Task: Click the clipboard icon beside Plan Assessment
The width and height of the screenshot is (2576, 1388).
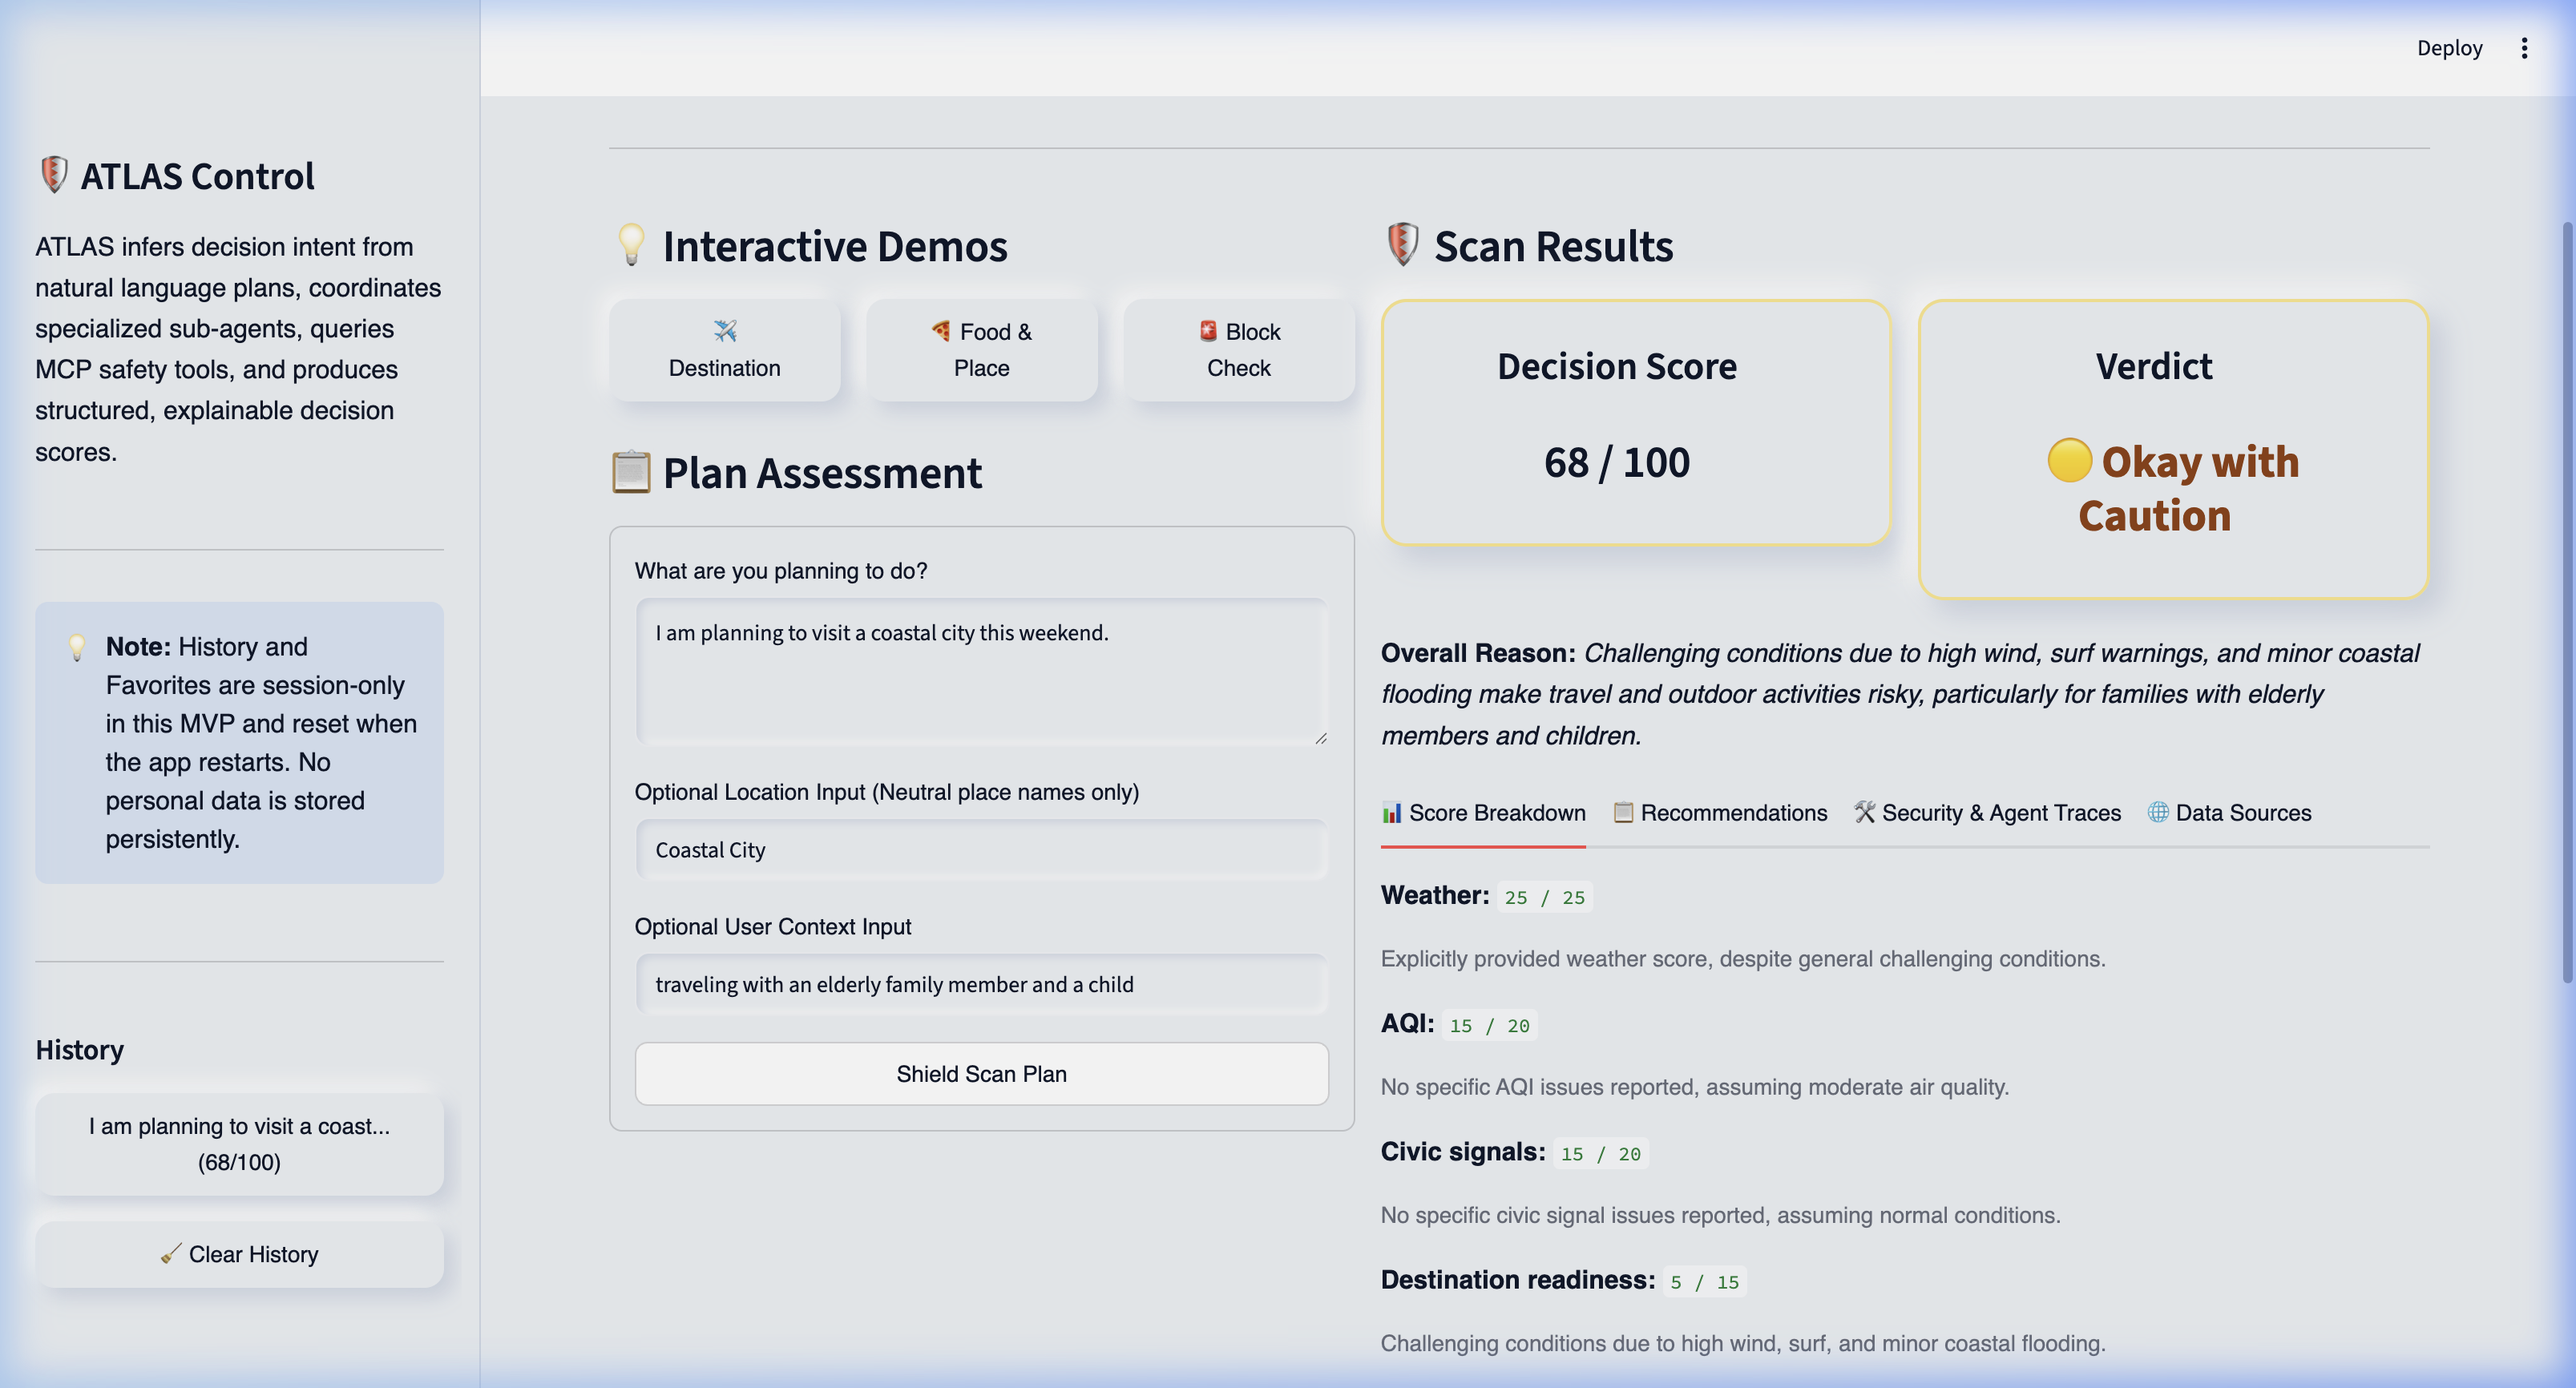Action: 631,472
